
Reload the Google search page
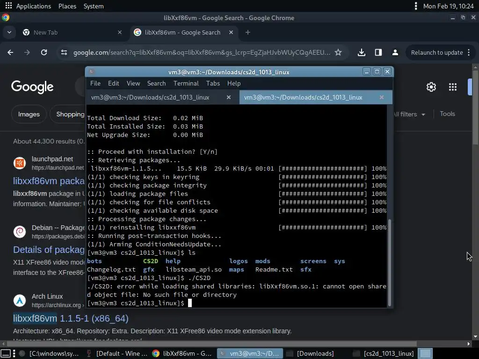44,52
